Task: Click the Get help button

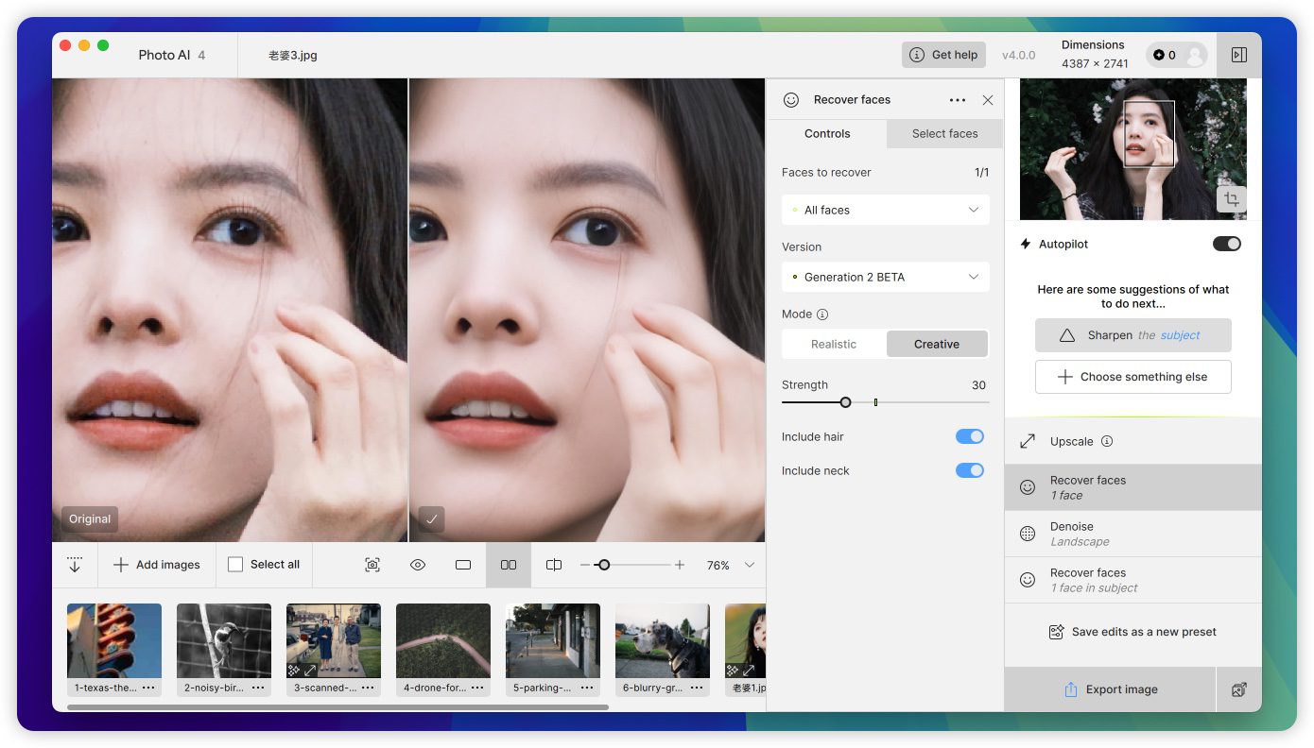Action: tap(943, 55)
